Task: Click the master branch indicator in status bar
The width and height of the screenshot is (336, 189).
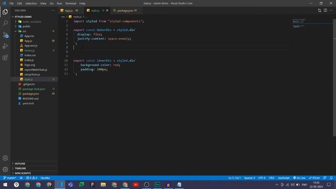Action: click(9, 178)
